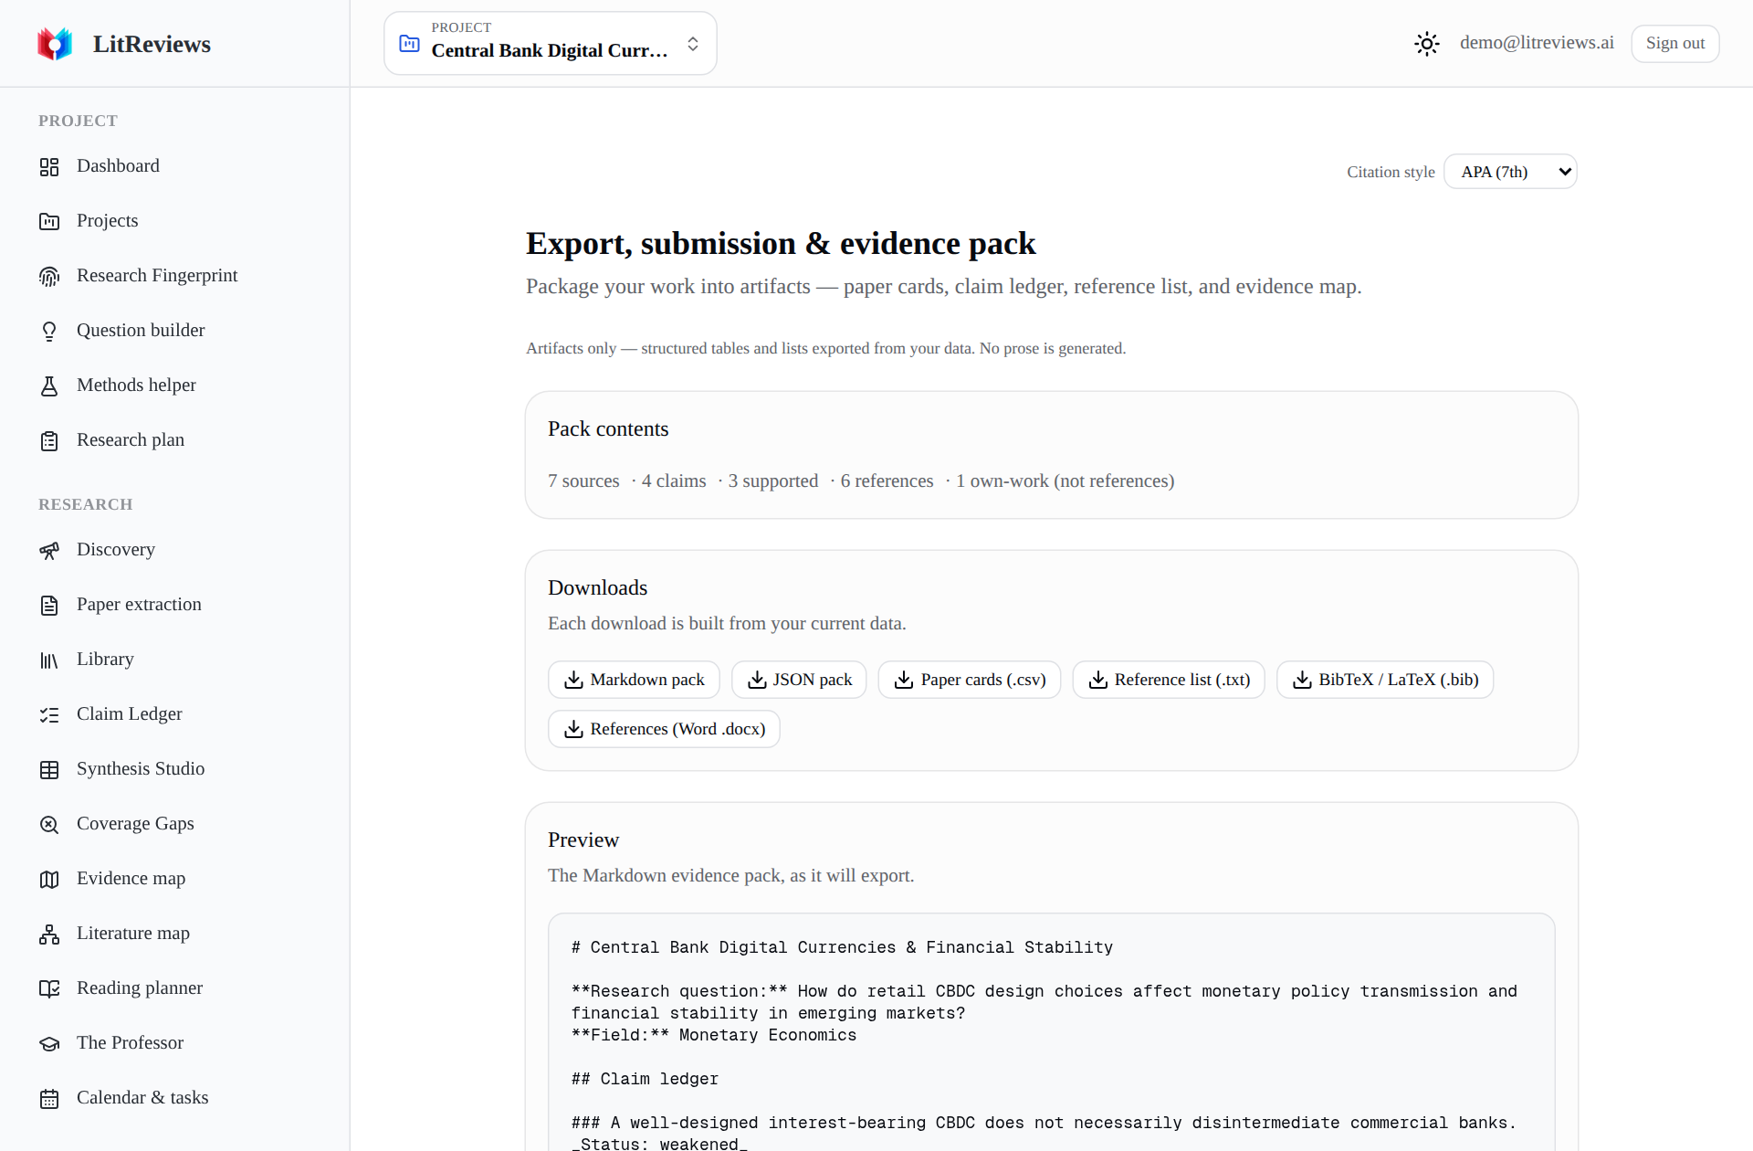Click the Synthesis Studio table icon
Image resolution: width=1753 pixels, height=1151 pixels.
49,769
